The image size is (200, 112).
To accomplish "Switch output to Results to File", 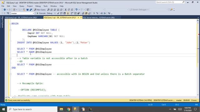I will [90, 13].
